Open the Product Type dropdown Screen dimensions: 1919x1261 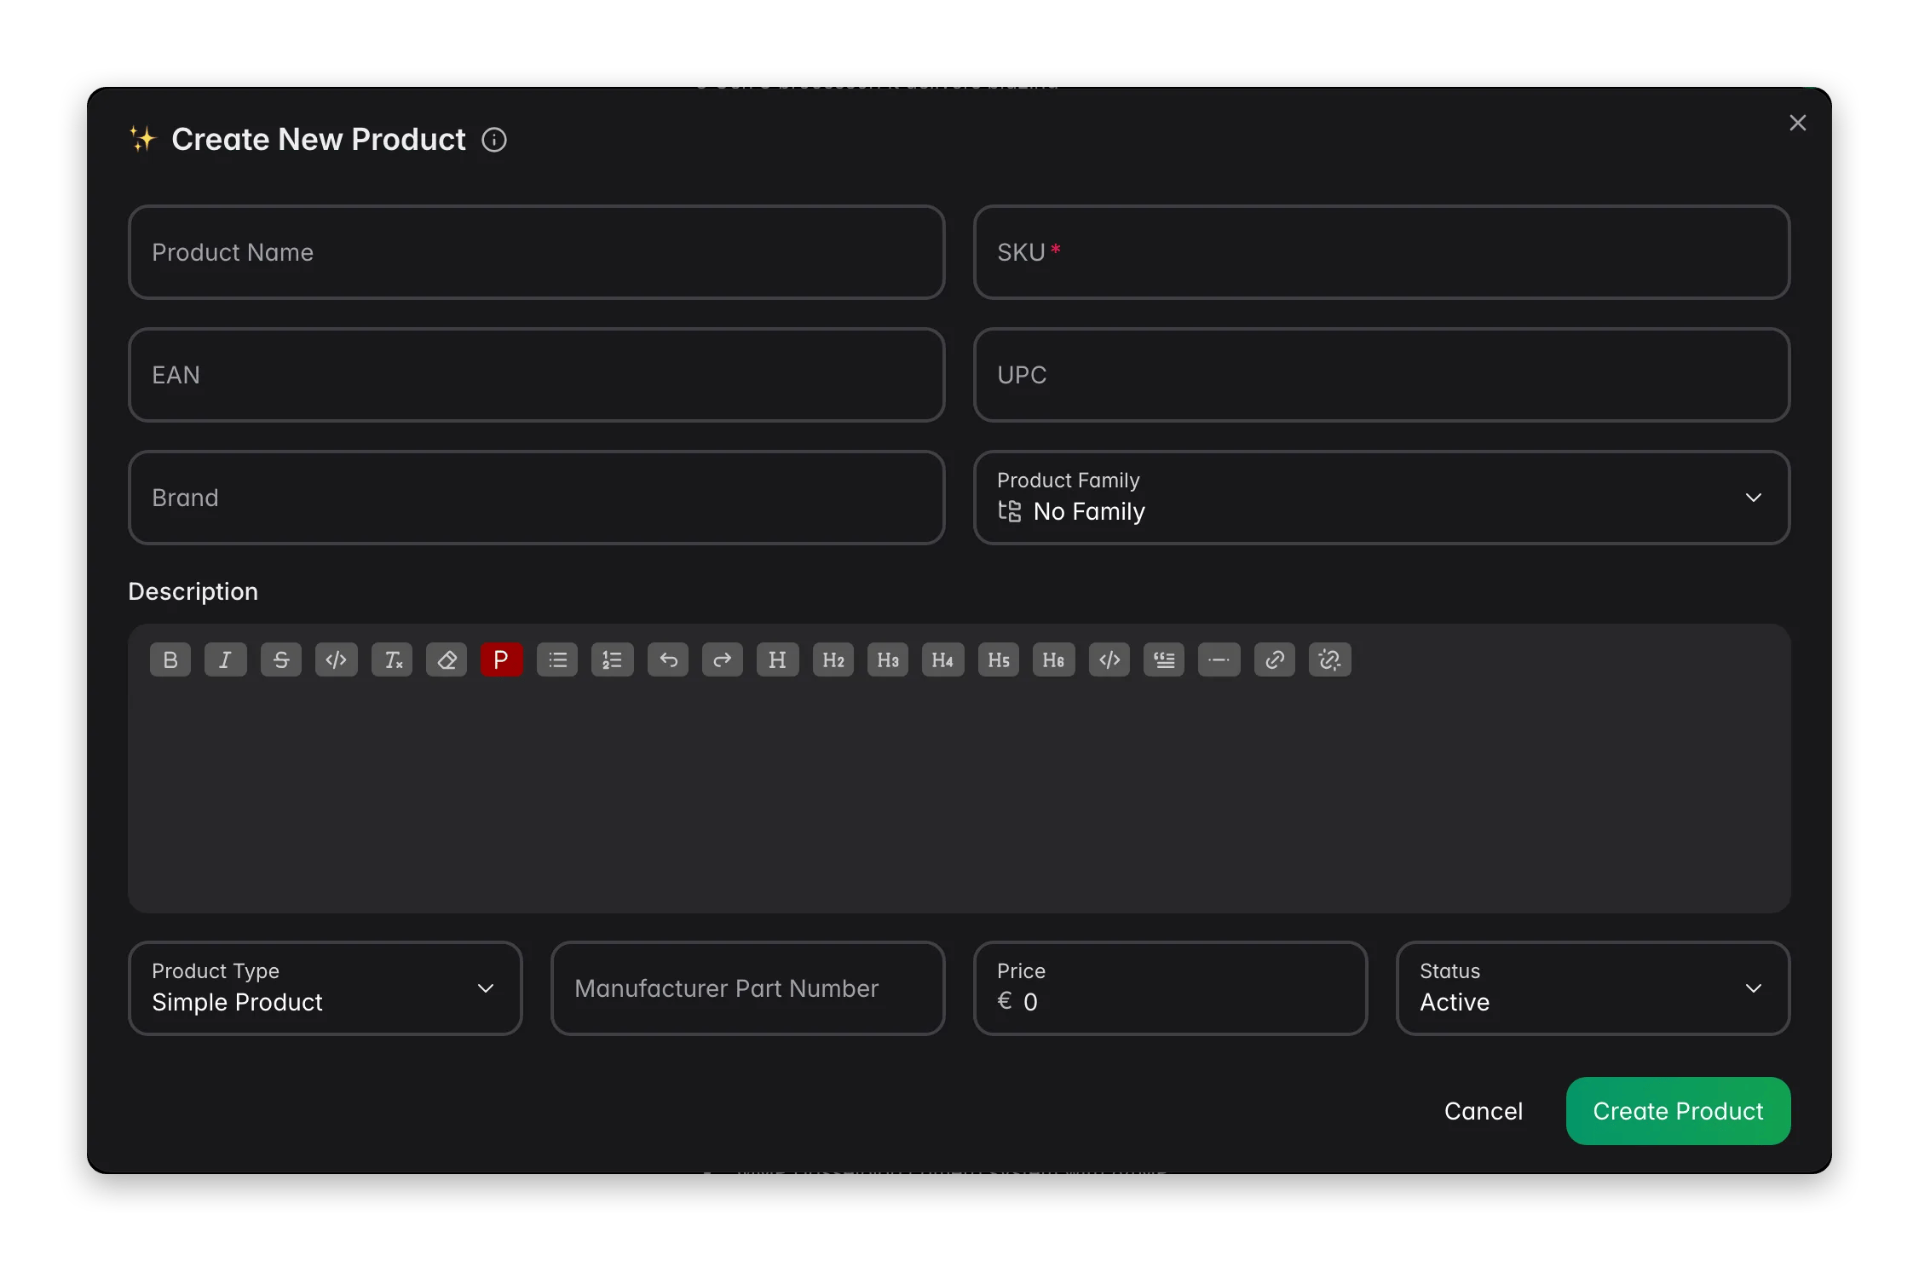click(325, 988)
